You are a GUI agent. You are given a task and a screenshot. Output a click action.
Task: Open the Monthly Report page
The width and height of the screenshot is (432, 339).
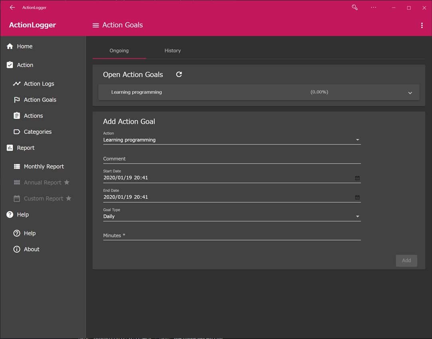(x=44, y=167)
